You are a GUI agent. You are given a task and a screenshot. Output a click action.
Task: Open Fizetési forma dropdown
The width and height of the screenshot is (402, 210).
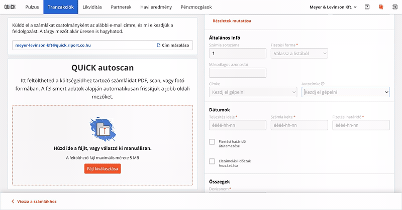pos(299,54)
